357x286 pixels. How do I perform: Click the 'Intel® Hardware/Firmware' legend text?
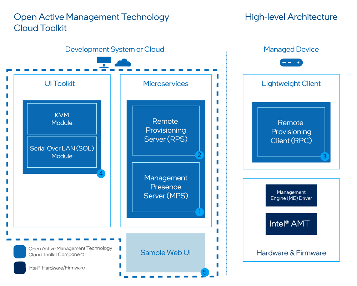pyautogui.click(x=57, y=268)
